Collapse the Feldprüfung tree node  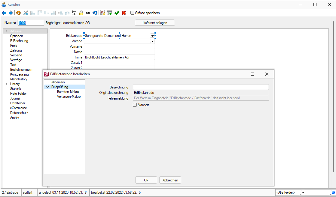47,87
